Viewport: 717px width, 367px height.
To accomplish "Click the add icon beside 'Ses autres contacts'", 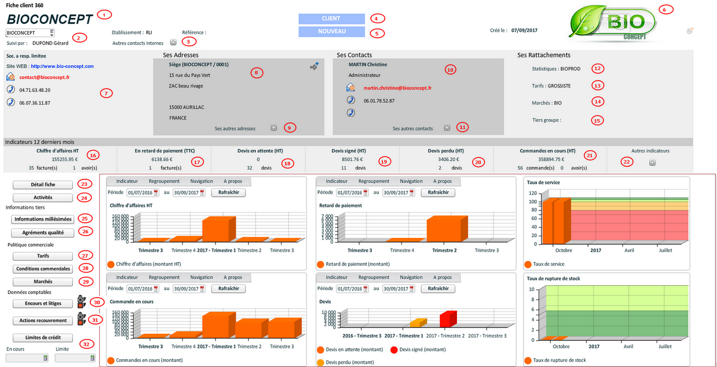I will [447, 127].
